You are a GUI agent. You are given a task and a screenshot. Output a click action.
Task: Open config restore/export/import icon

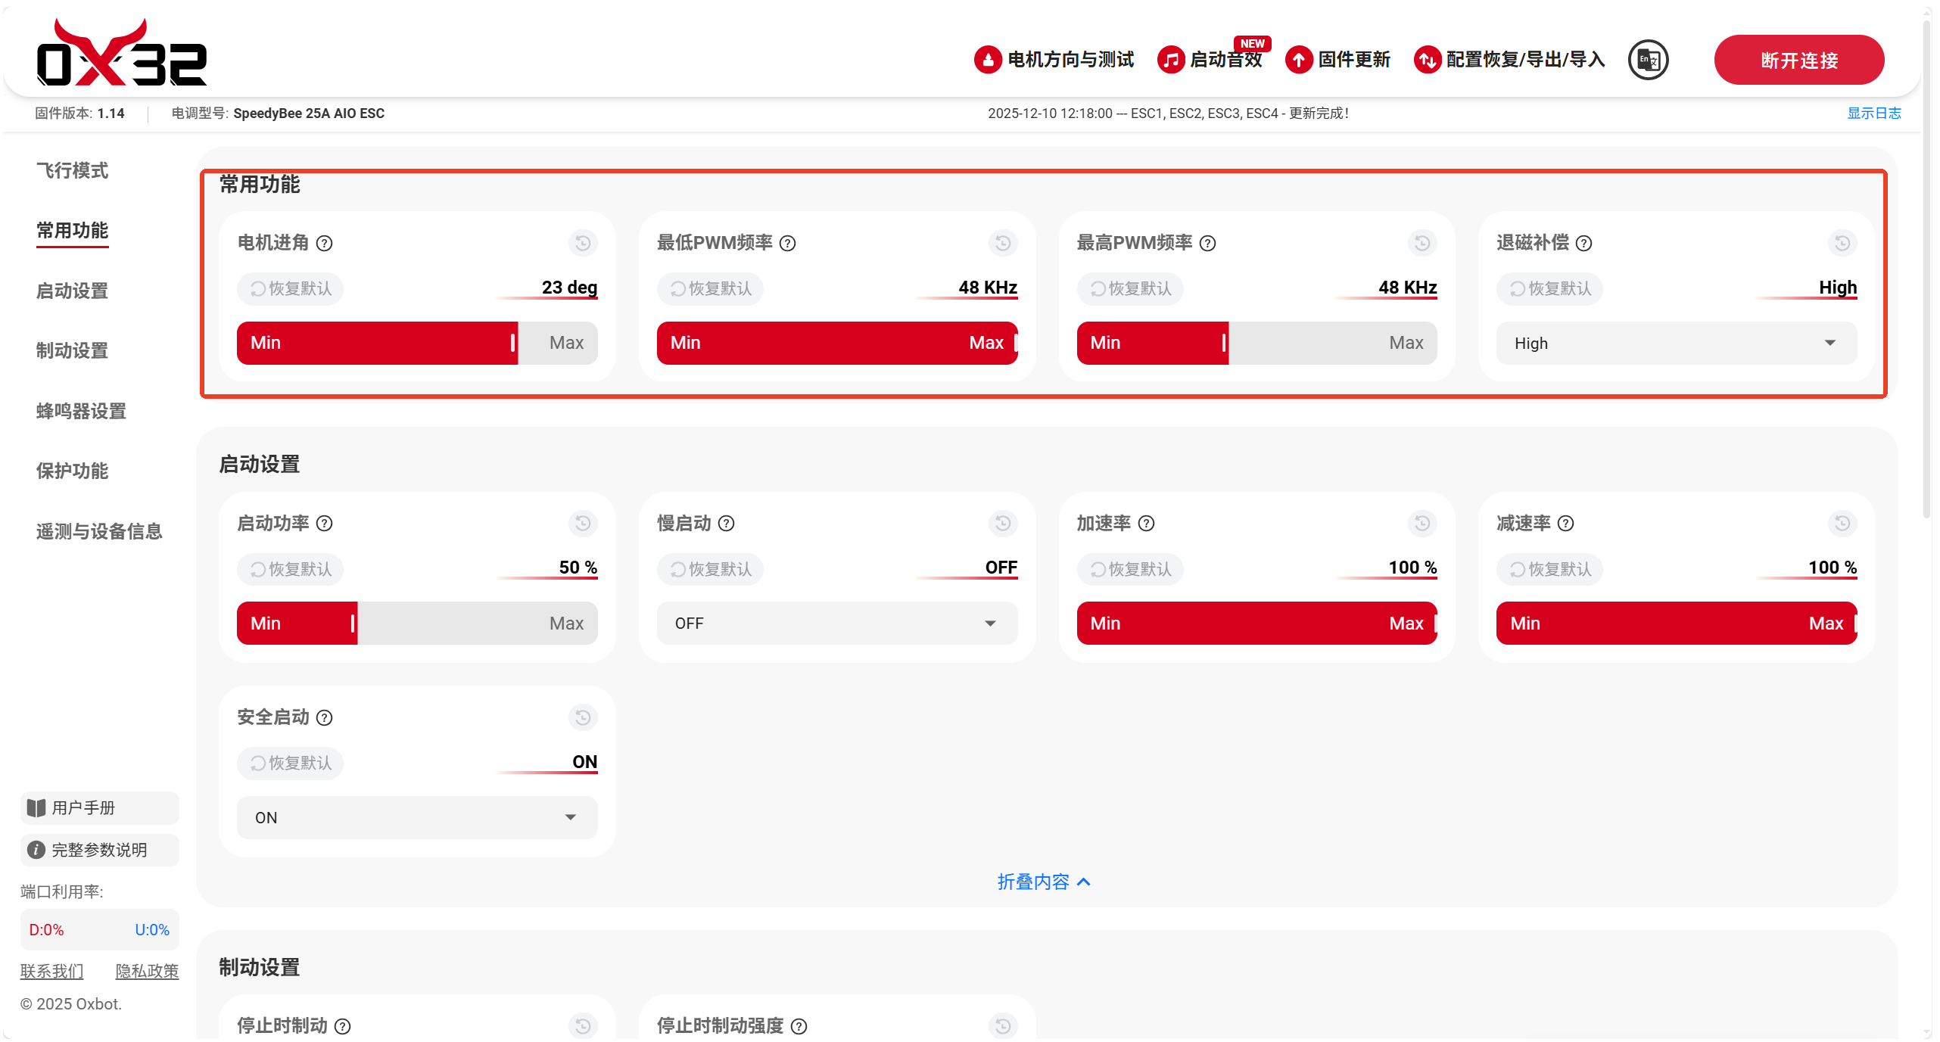(1427, 60)
